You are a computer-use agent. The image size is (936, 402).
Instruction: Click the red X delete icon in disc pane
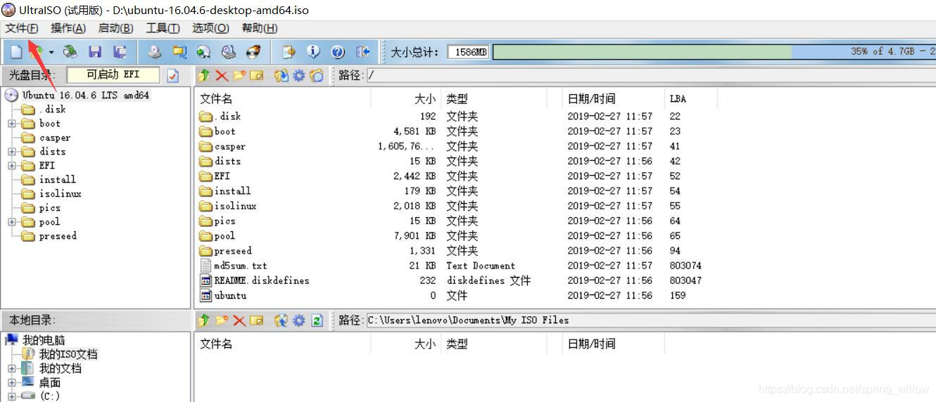(x=222, y=75)
